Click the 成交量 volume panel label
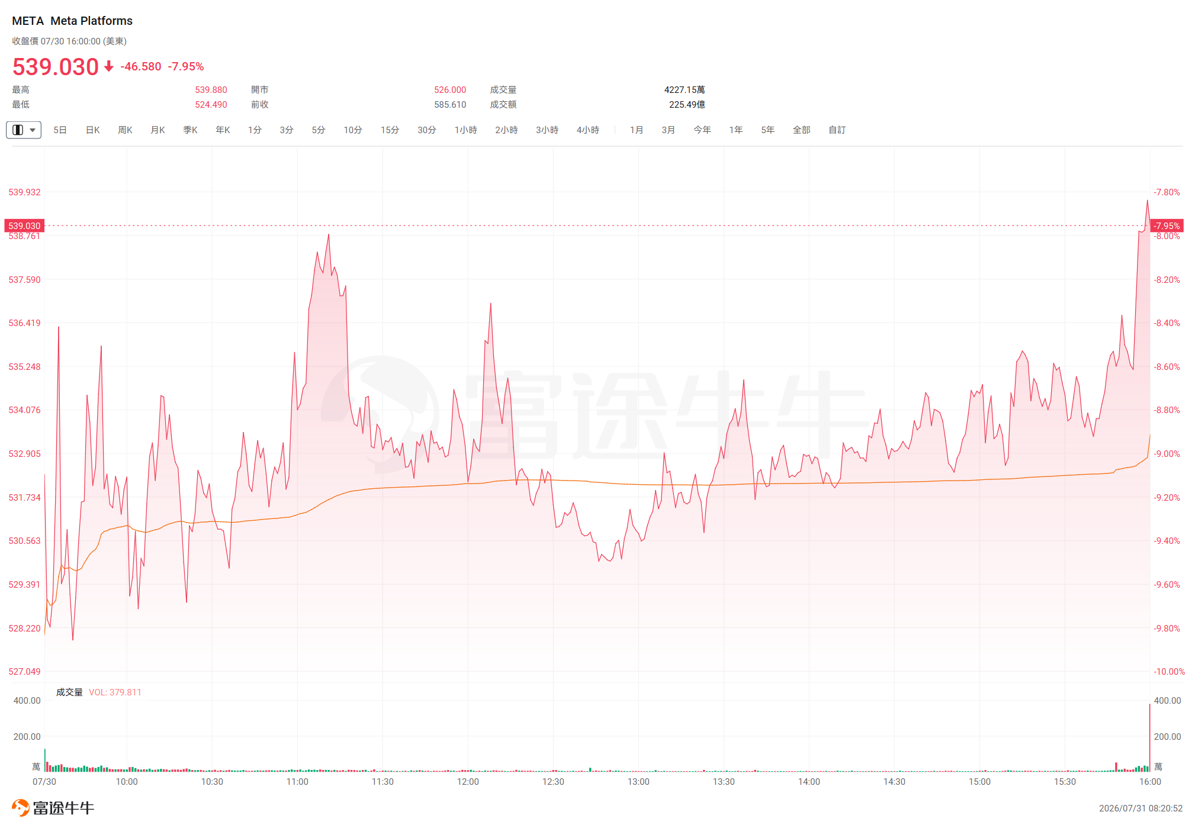This screenshot has height=828, width=1195. tap(69, 692)
